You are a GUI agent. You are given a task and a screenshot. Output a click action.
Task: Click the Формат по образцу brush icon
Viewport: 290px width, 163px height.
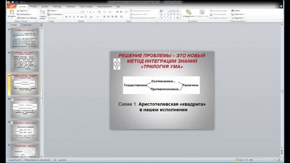click(18, 18)
